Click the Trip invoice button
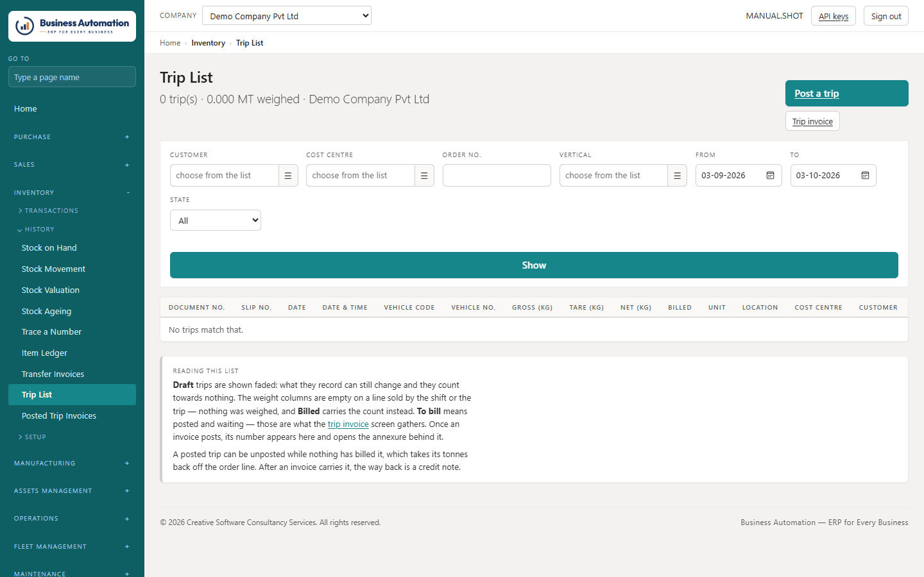Viewport: 924px width, 577px height. pyautogui.click(x=812, y=121)
